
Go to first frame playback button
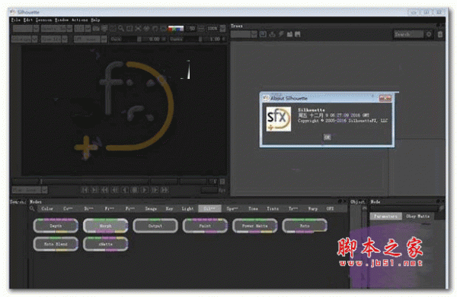point(85,190)
